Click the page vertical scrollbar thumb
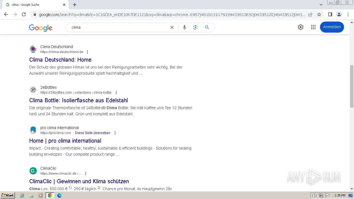The image size is (354, 199). pos(352,86)
